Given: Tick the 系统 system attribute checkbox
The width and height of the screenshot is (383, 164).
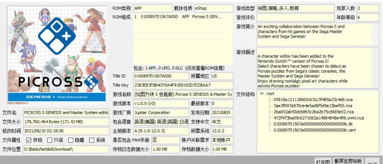Looking at the screenshot, I should coord(92,140).
